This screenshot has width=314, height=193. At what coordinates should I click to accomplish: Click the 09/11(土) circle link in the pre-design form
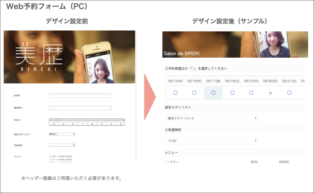63,124
